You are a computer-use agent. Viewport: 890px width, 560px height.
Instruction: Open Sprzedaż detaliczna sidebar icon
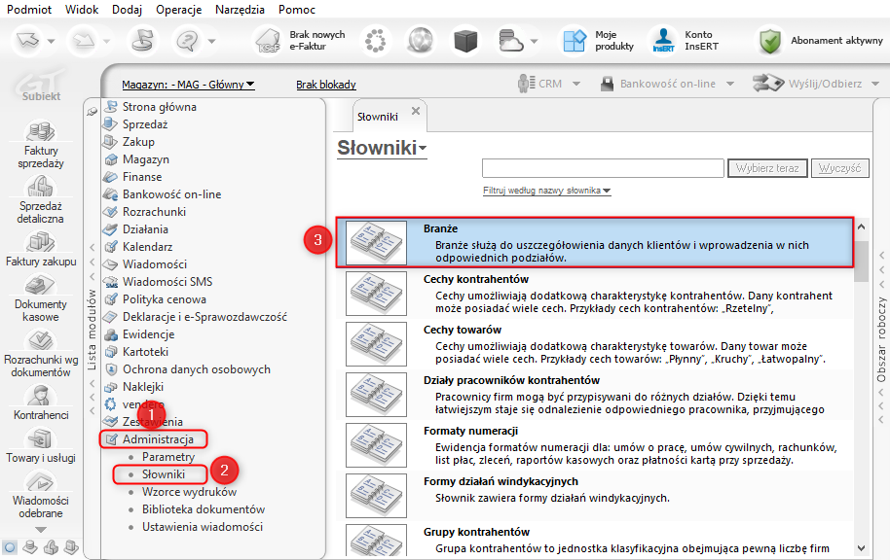pyautogui.click(x=40, y=187)
